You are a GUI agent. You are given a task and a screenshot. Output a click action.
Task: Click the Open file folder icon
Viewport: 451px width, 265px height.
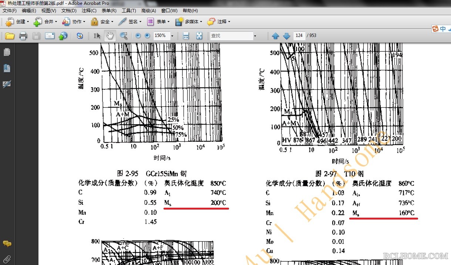tap(10, 36)
